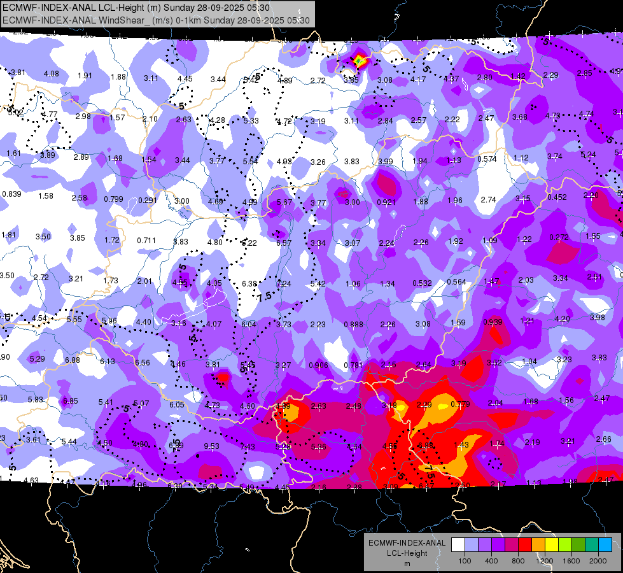Click the medium purple legend swatch left of 400
The width and height of the screenshot is (623, 573).
(x=485, y=545)
